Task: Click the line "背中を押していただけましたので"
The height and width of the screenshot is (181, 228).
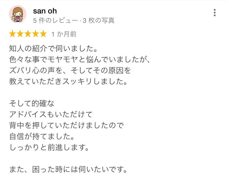Action: (x=66, y=125)
